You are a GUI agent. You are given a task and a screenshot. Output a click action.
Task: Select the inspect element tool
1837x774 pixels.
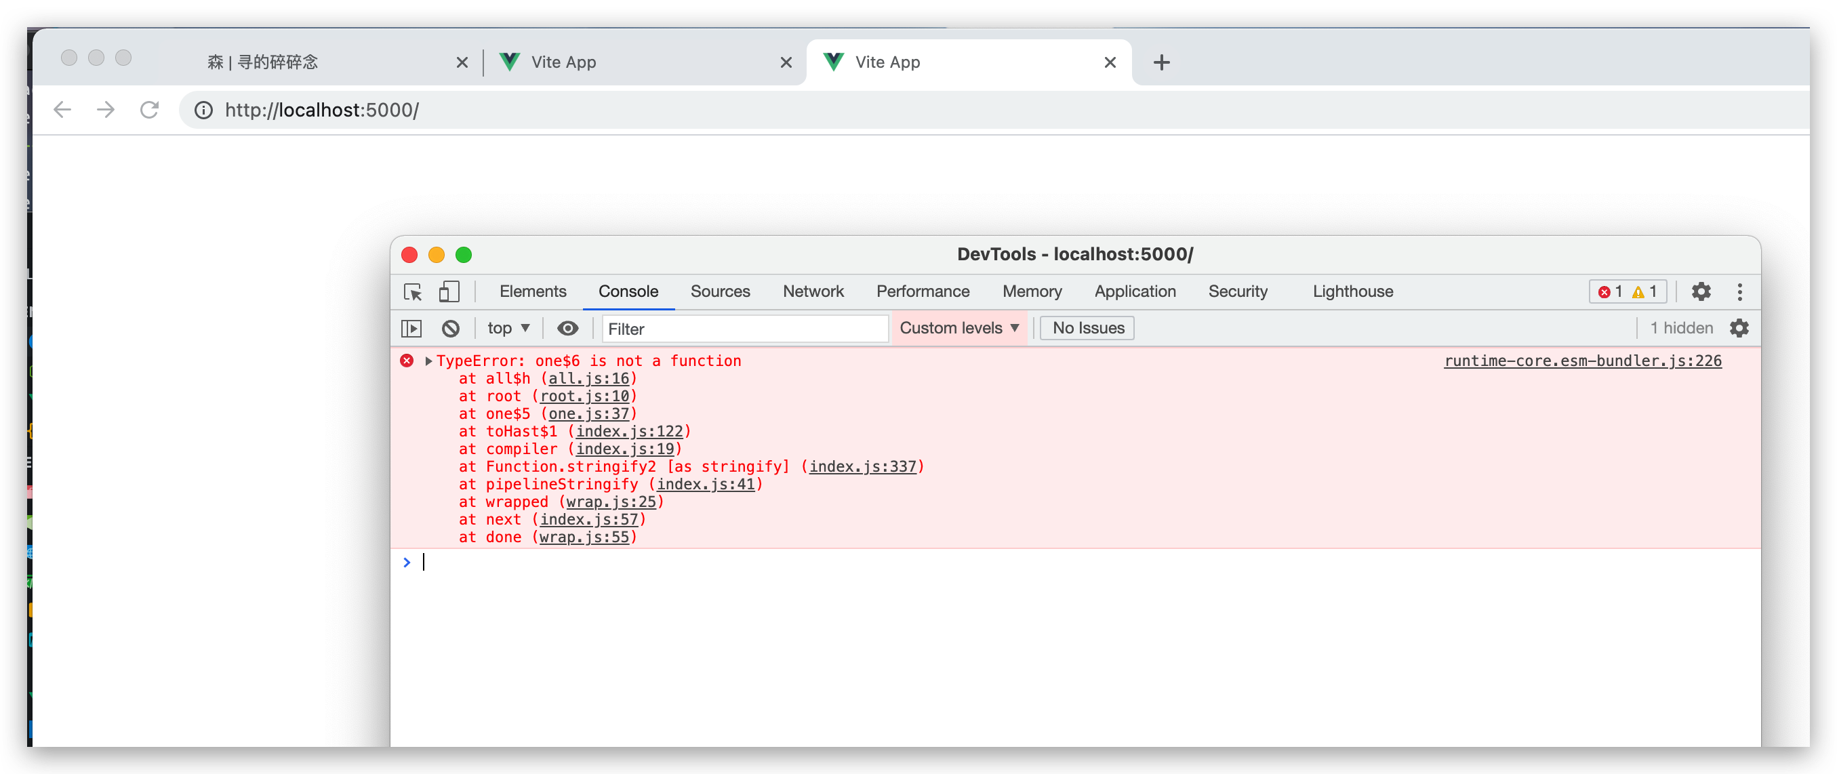413,291
